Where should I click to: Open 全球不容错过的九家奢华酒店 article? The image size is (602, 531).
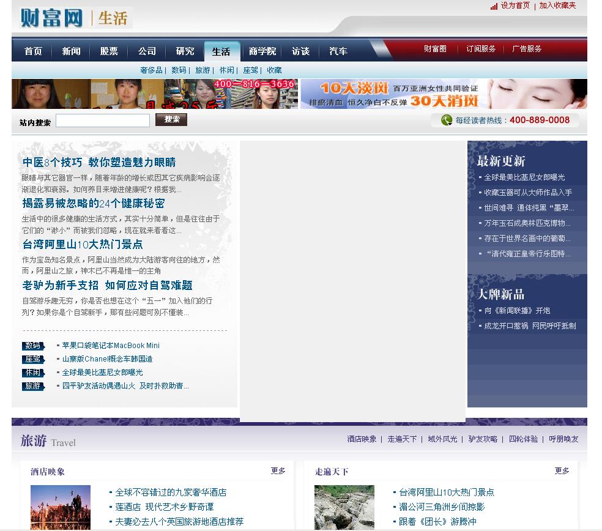coord(171,492)
